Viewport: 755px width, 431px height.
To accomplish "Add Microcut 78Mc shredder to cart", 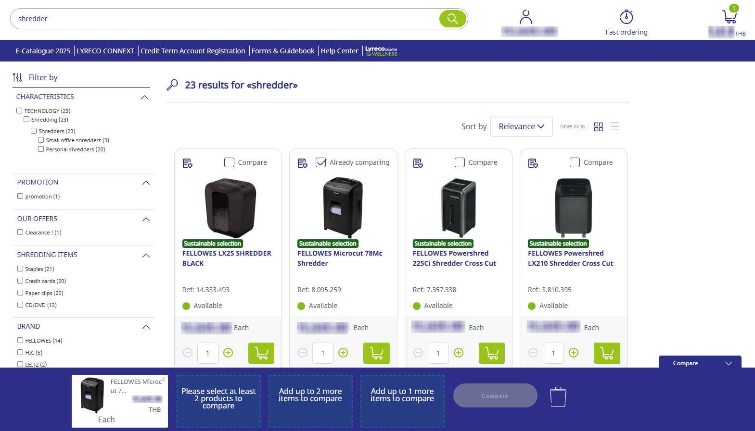I will pos(376,353).
